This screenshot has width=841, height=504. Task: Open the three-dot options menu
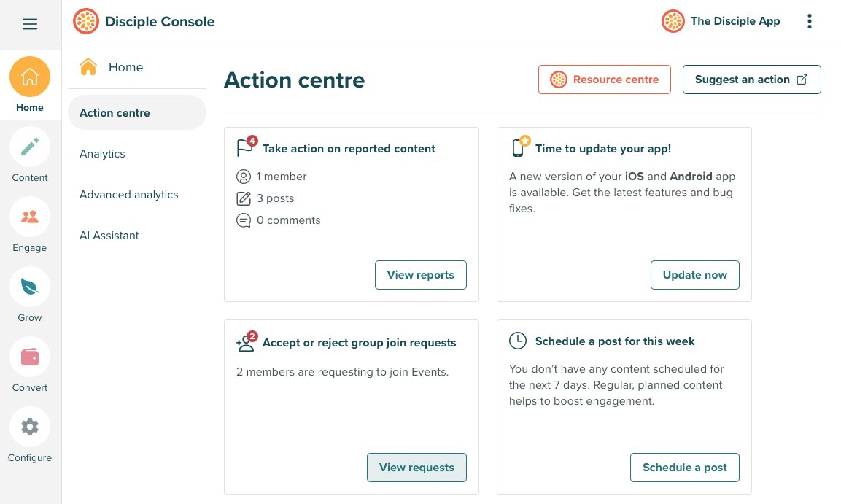(809, 22)
